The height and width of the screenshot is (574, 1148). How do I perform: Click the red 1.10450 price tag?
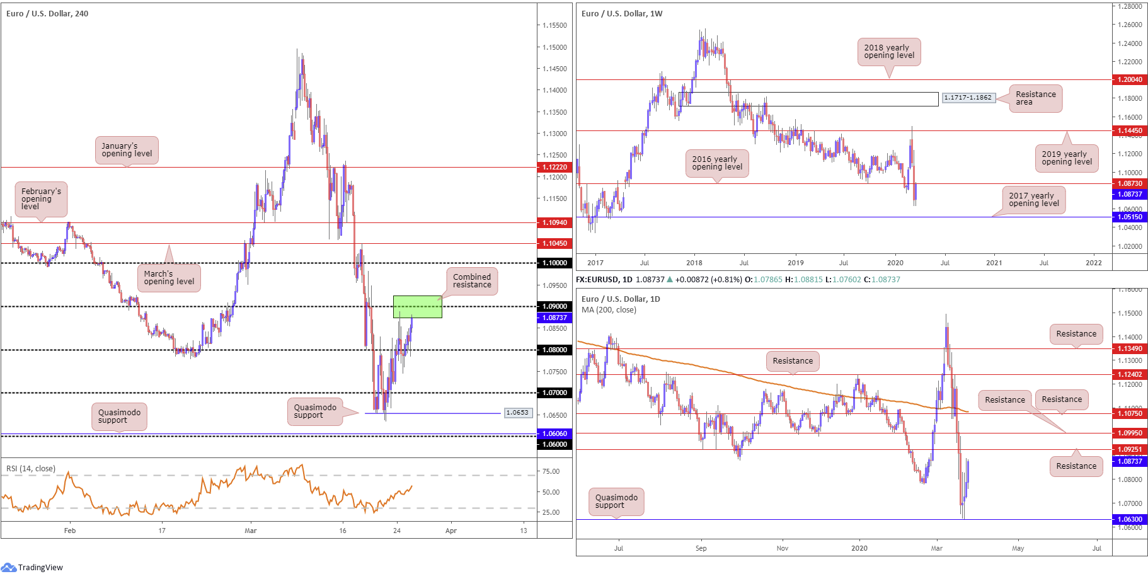point(554,243)
